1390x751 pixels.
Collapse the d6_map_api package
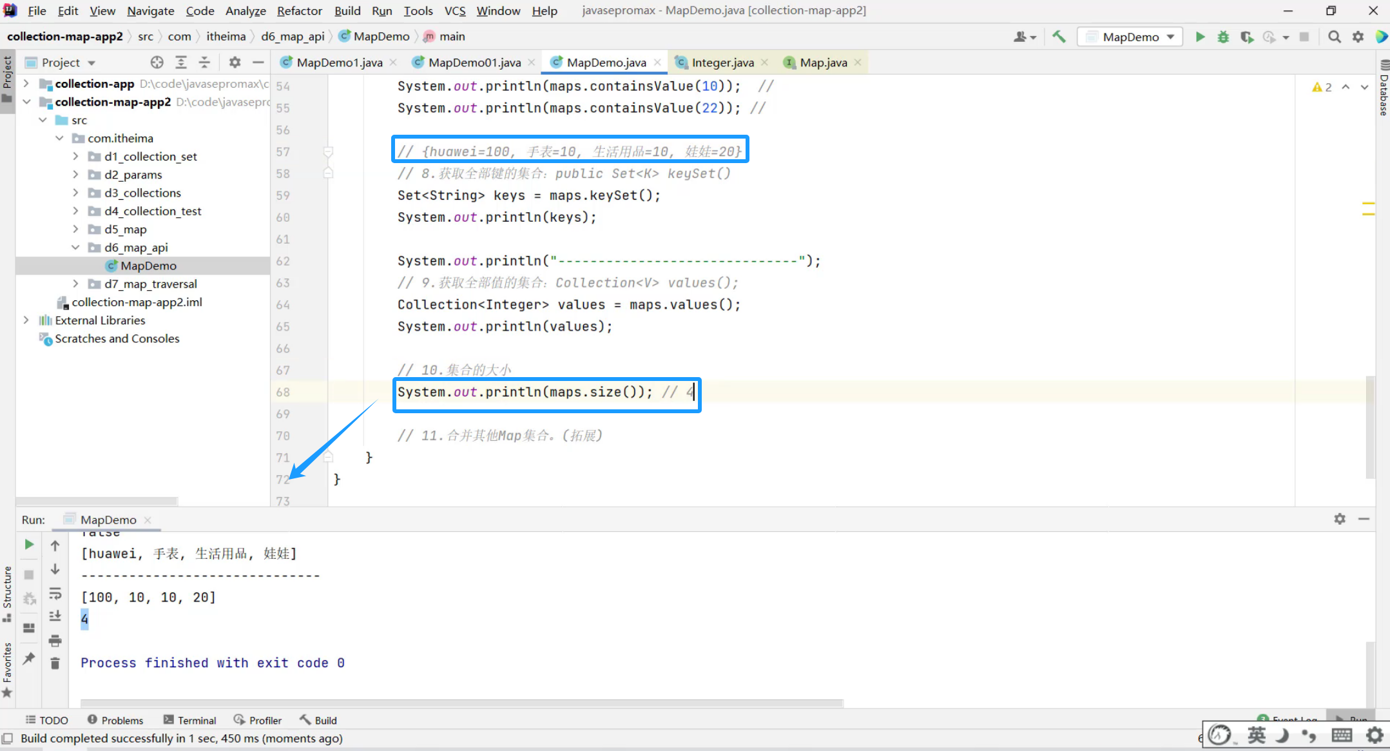[x=75, y=248]
